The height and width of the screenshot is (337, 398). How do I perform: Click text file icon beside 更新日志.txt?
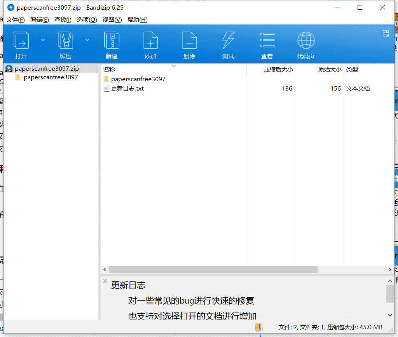pos(106,88)
